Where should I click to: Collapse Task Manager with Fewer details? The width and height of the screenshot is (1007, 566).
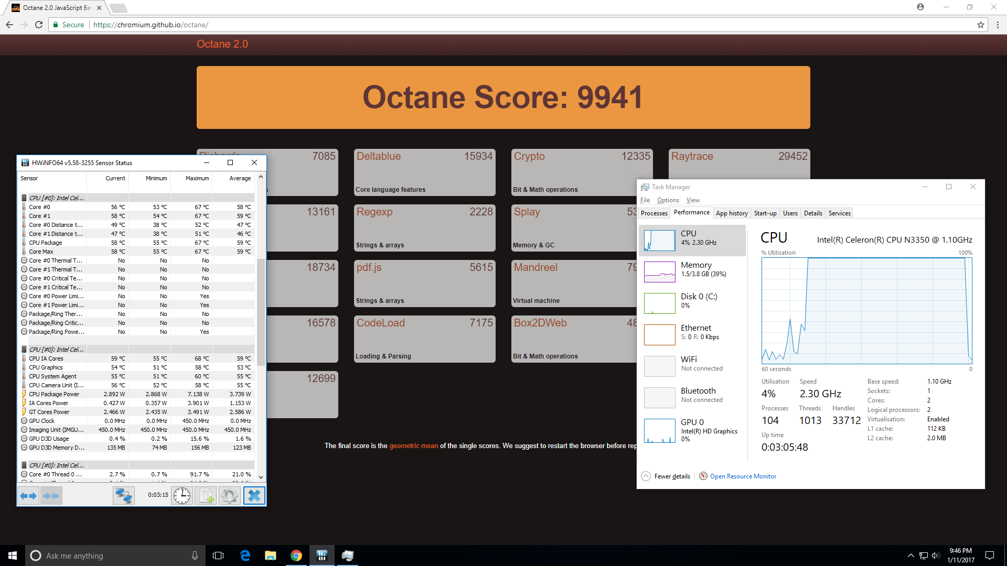click(x=666, y=476)
